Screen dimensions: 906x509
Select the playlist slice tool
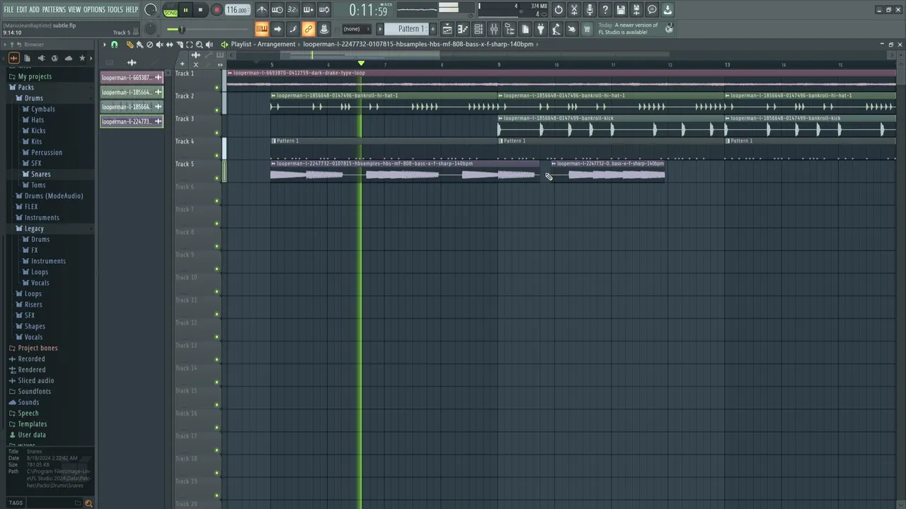(x=179, y=45)
